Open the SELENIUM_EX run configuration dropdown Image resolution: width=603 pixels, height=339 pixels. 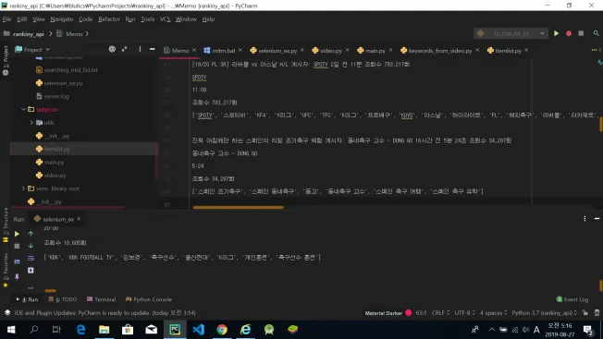(511, 34)
